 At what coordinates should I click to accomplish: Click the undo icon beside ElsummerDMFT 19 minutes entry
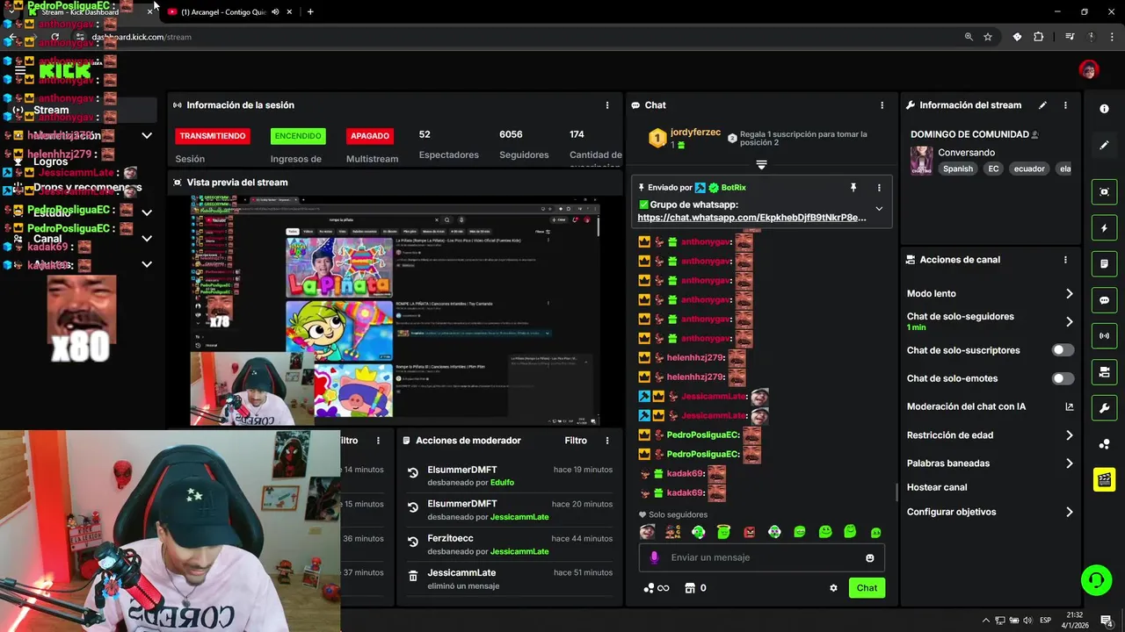click(x=413, y=473)
